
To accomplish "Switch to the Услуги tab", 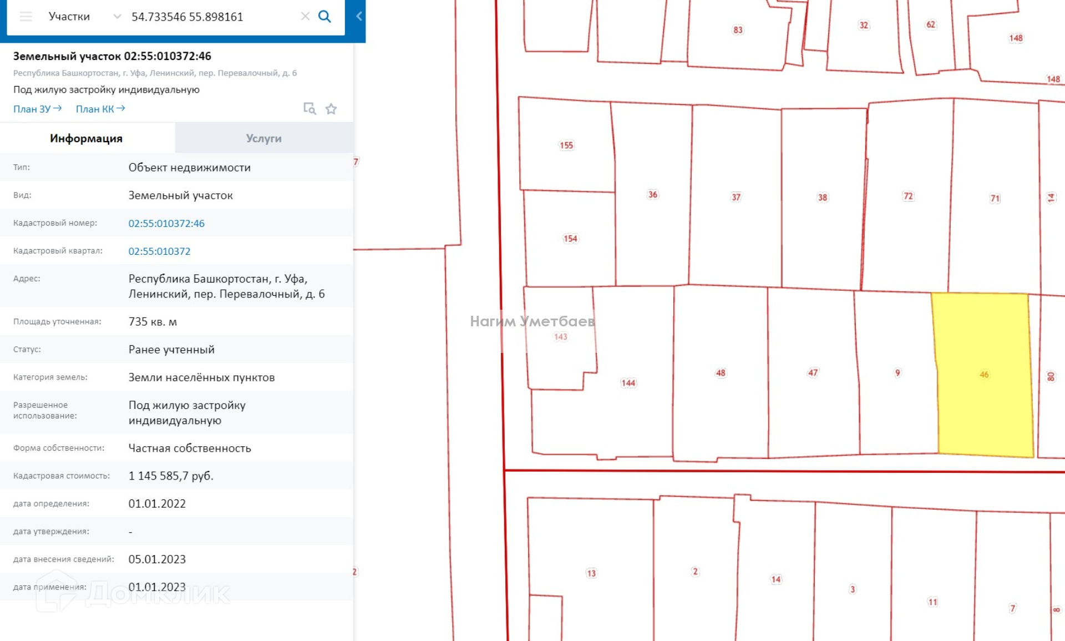I will 264,138.
